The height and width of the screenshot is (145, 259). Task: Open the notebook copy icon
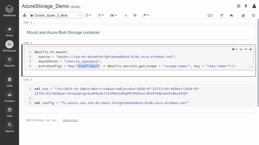pyautogui.click(x=243, y=15)
